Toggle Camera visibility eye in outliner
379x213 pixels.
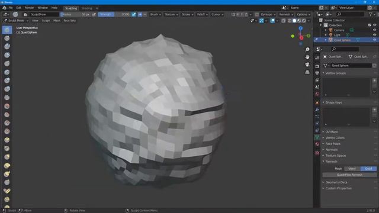click(374, 30)
